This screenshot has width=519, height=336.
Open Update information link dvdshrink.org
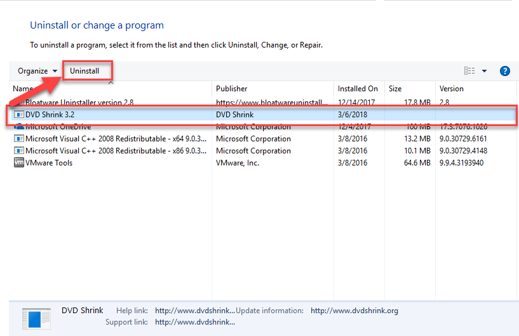(x=354, y=311)
